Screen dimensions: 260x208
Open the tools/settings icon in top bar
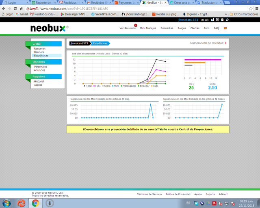click(217, 20)
